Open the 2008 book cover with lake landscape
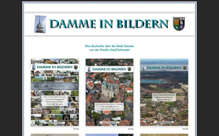 164,92
